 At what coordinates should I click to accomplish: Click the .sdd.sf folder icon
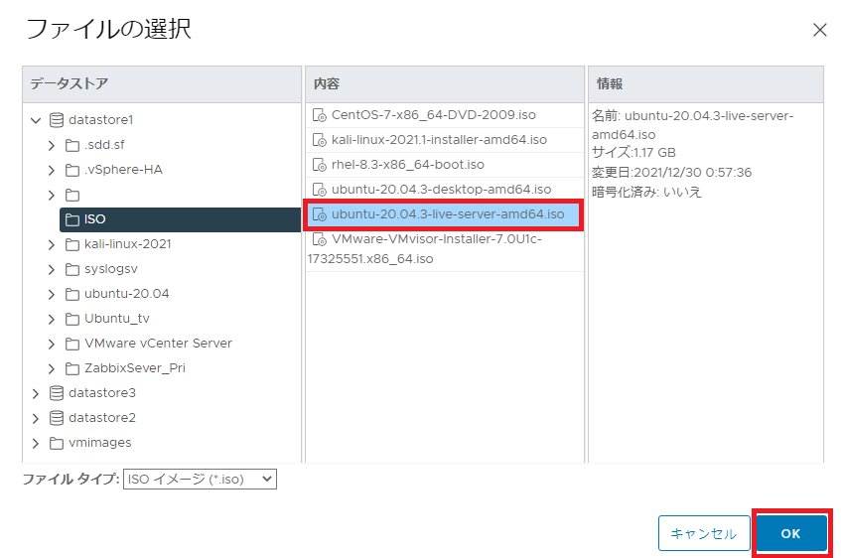(72, 145)
